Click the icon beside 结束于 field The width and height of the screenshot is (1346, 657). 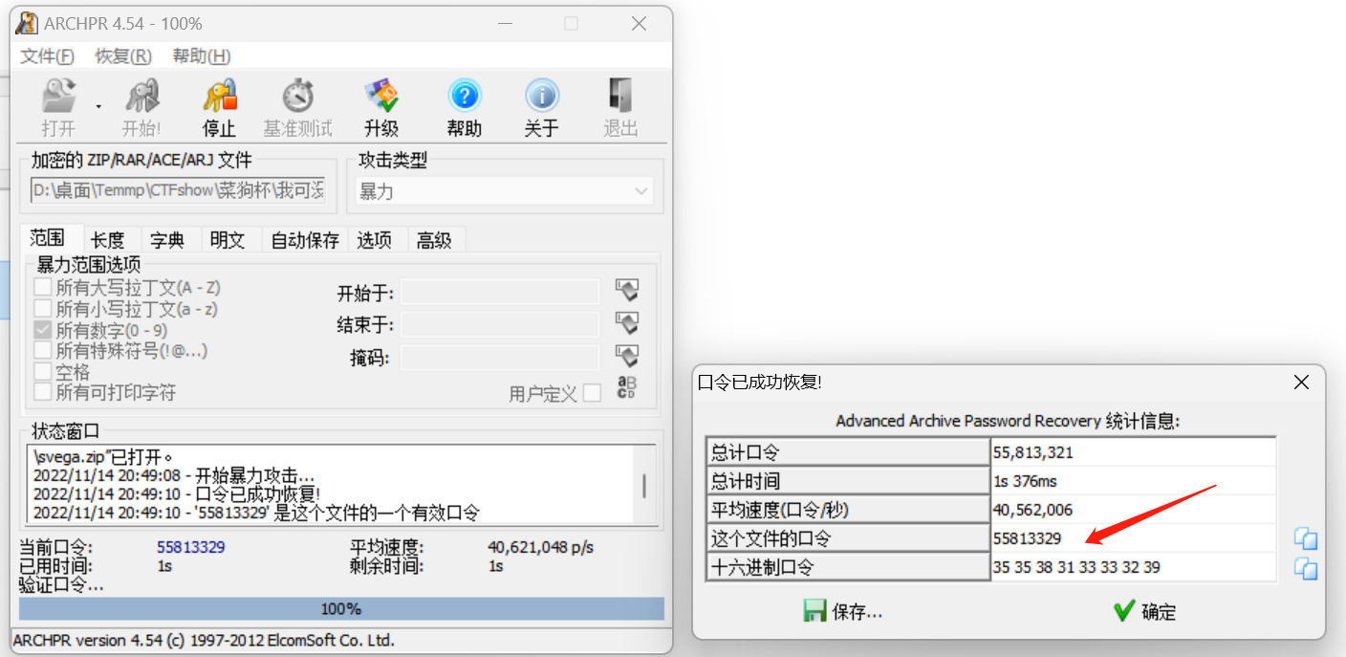coord(627,322)
